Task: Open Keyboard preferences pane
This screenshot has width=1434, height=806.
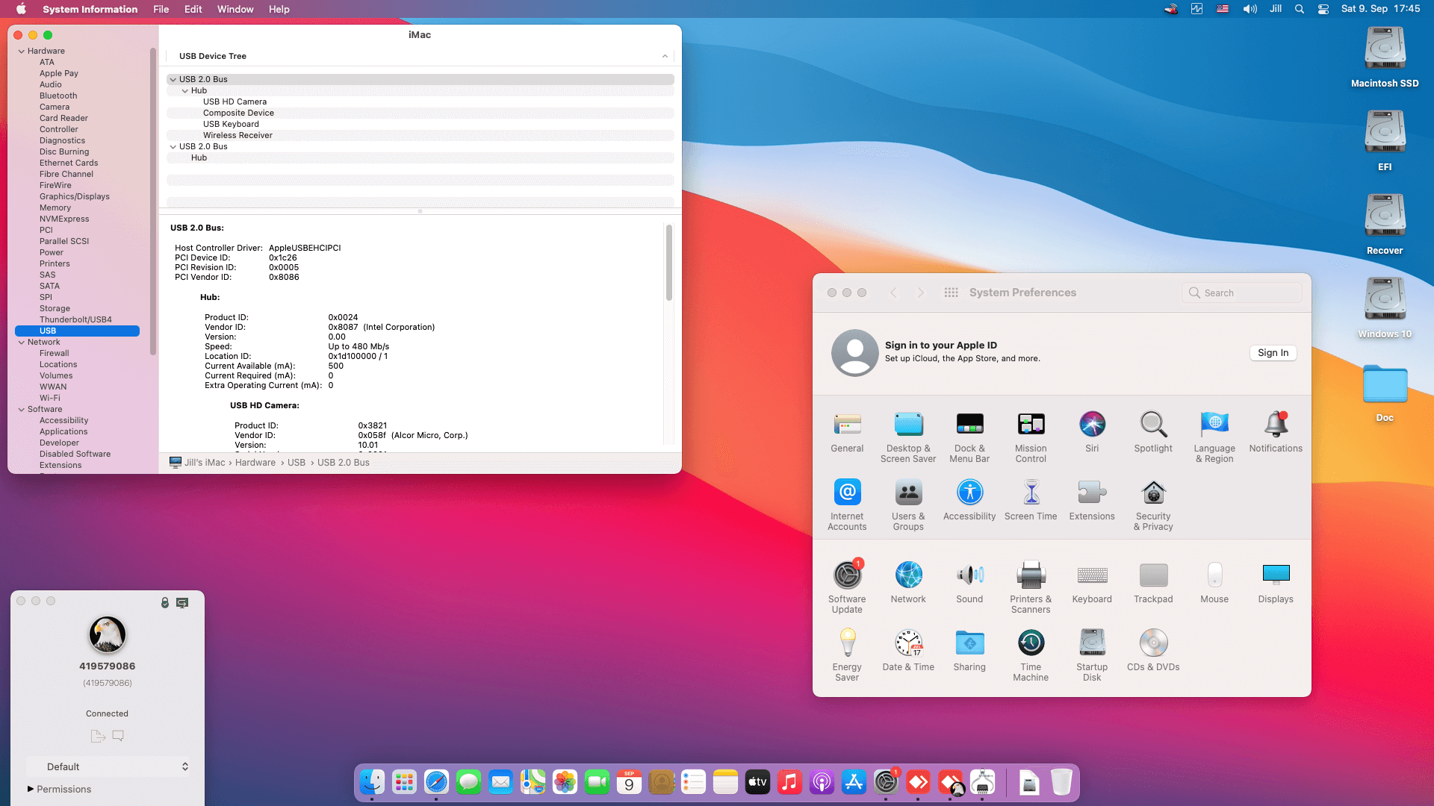Action: 1092,583
